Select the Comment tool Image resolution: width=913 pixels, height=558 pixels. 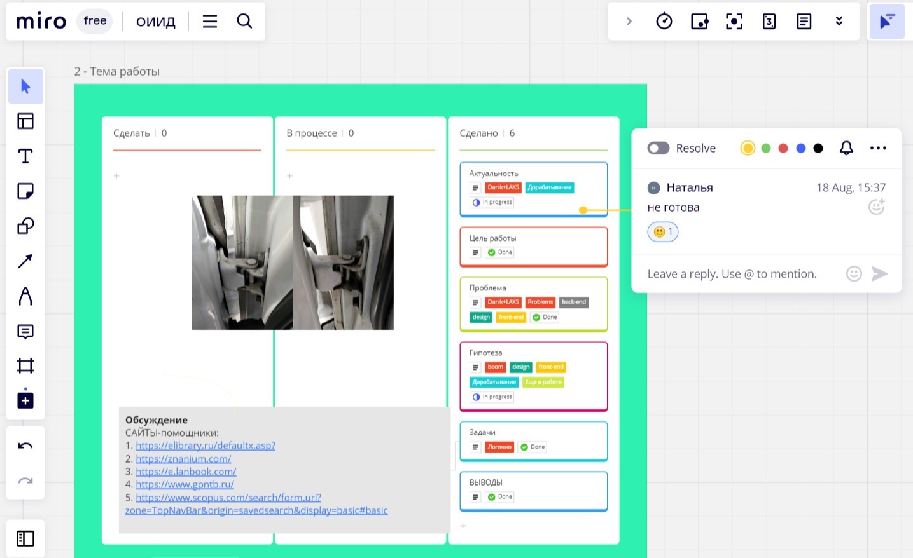pyautogui.click(x=25, y=331)
